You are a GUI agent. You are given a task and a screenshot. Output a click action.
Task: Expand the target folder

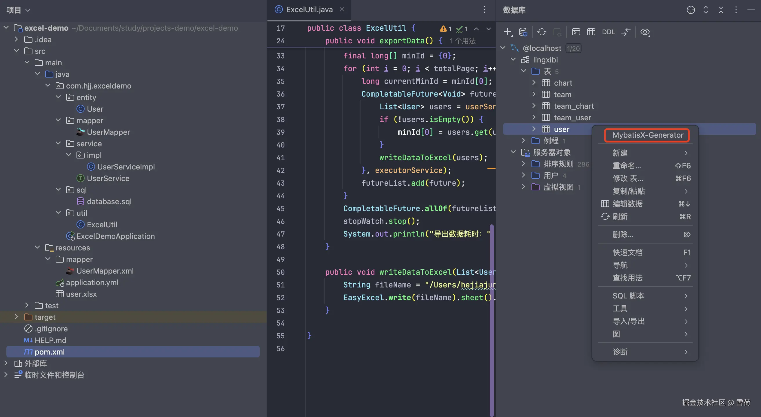pyautogui.click(x=17, y=317)
